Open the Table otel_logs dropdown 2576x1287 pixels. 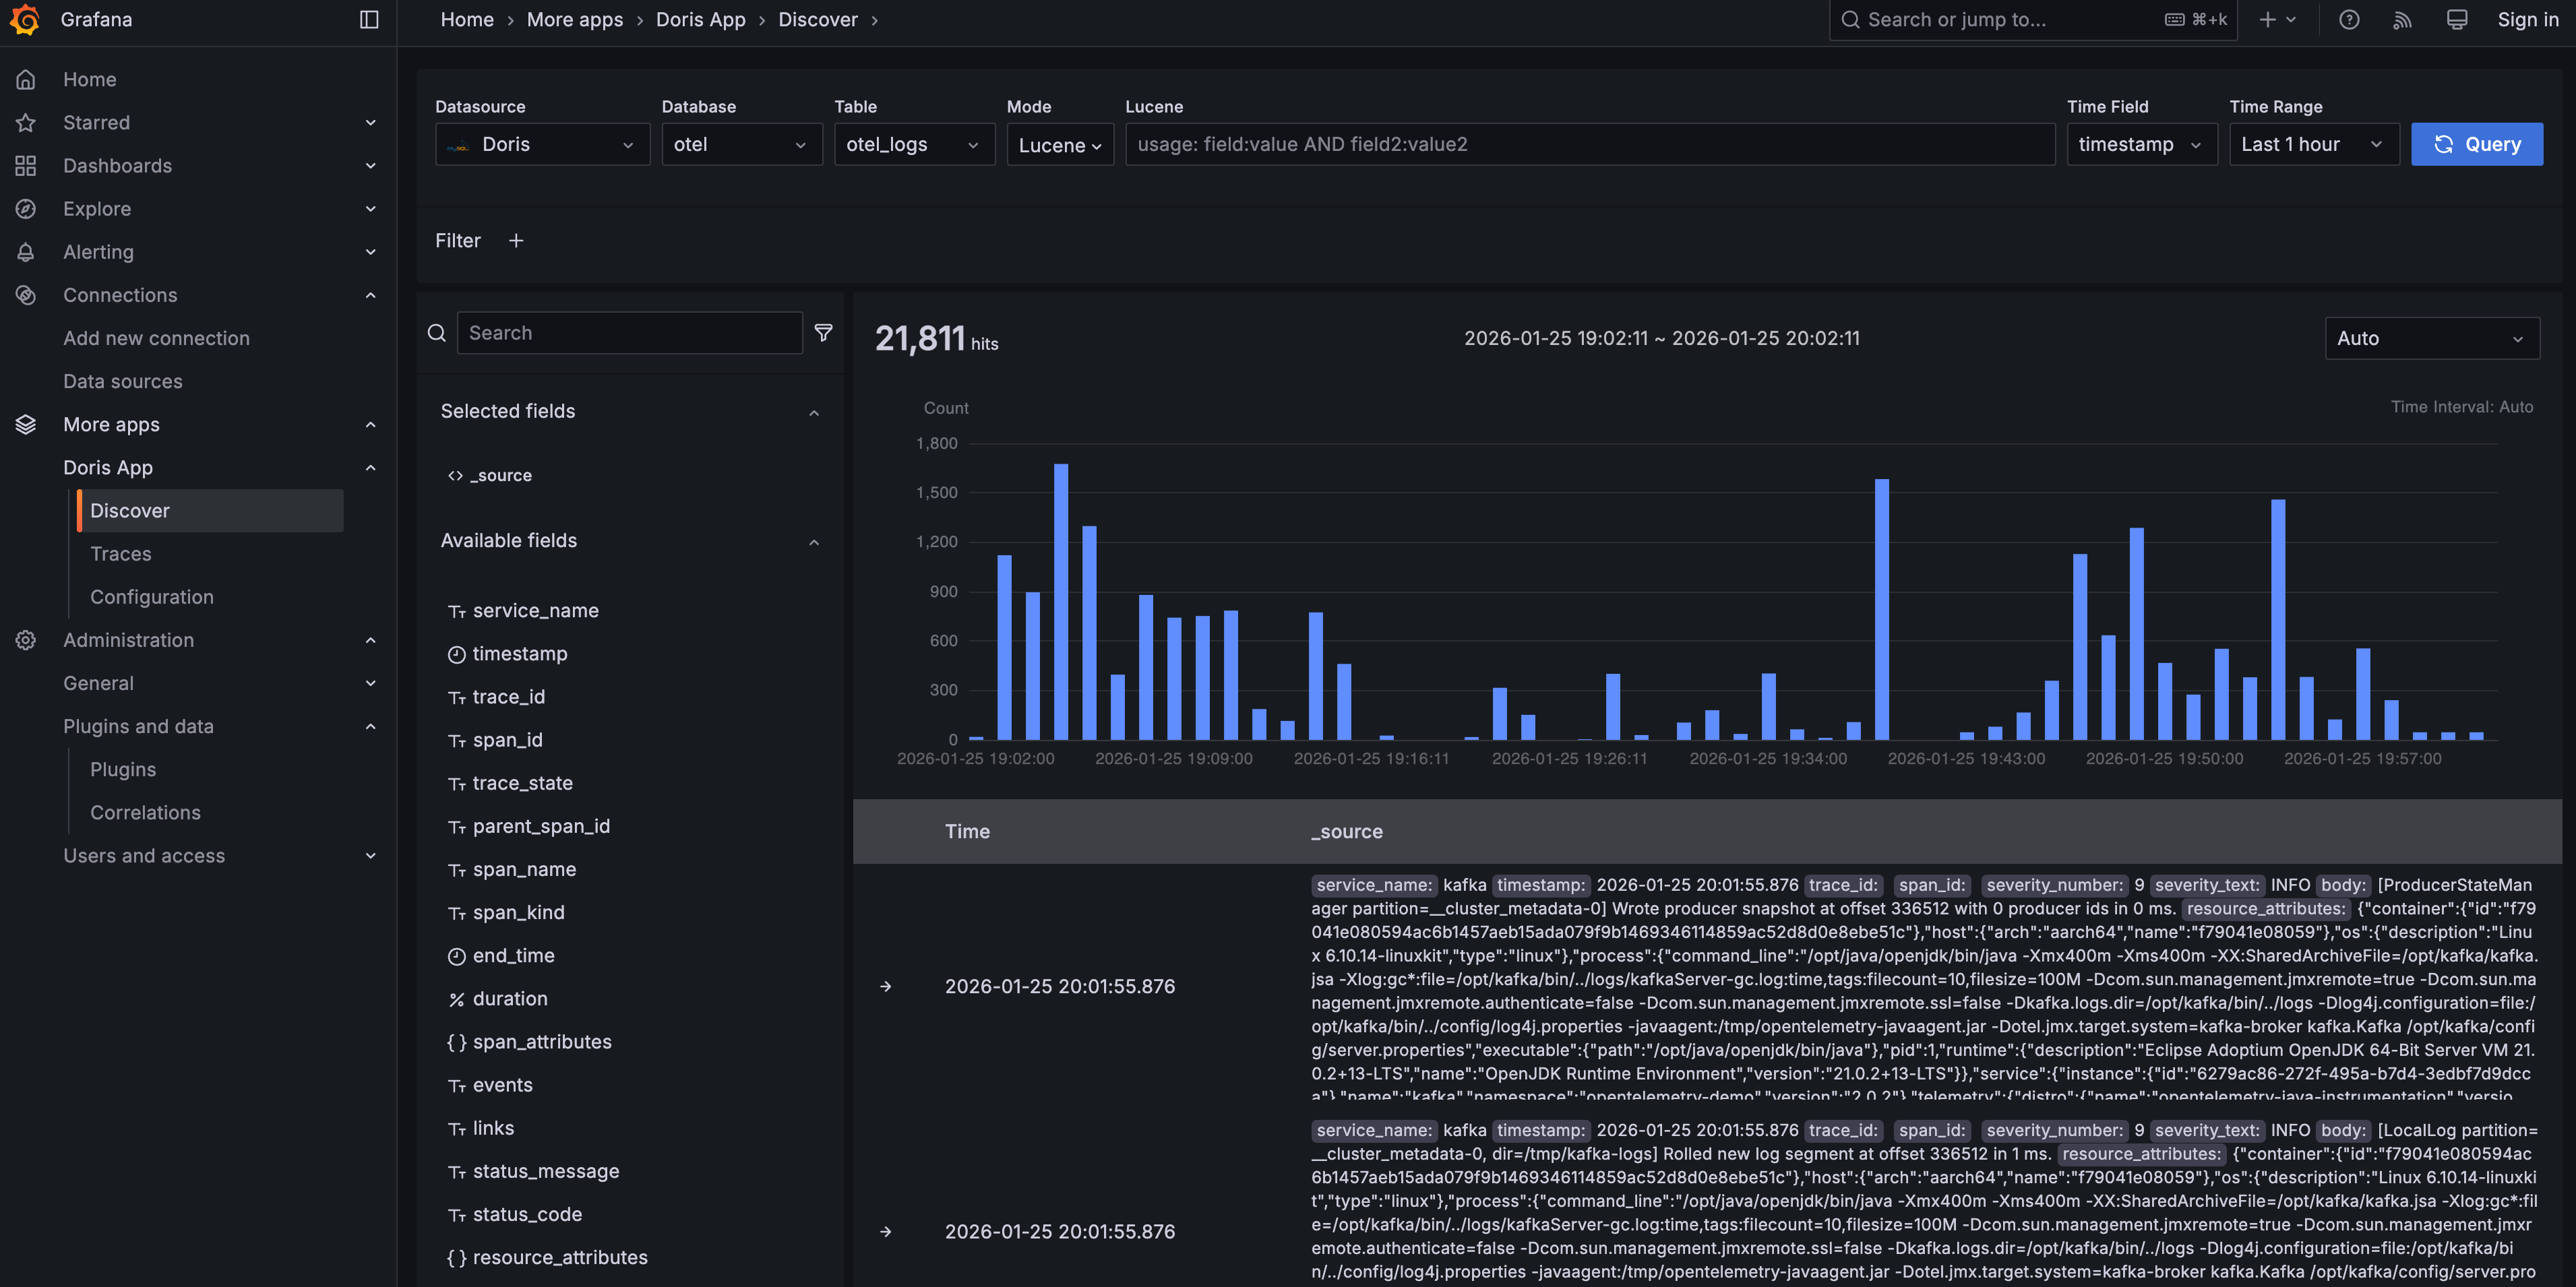[x=914, y=144]
